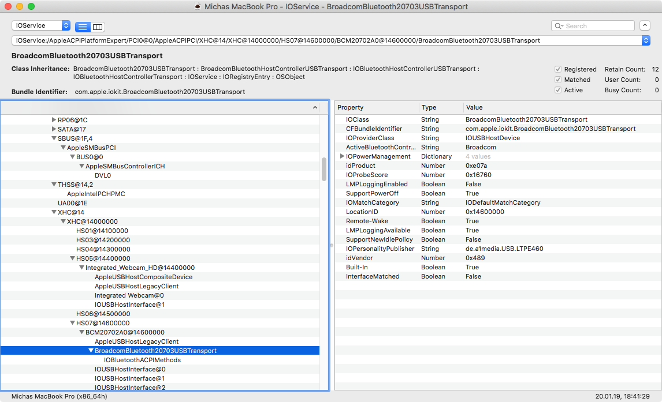
Task: Select the SupportPowerOff property row
Action: 498,193
